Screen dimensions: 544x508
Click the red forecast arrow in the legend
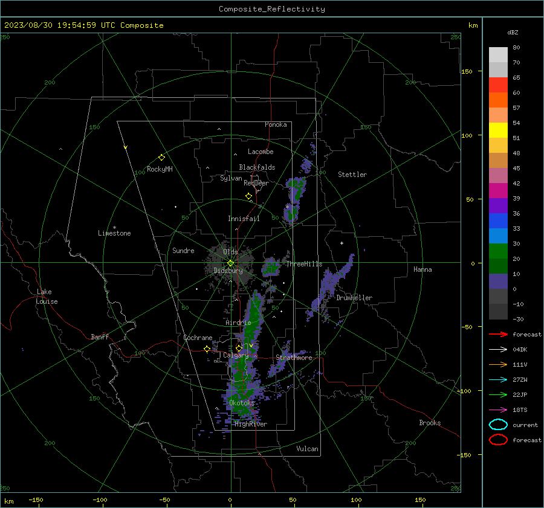coord(498,334)
